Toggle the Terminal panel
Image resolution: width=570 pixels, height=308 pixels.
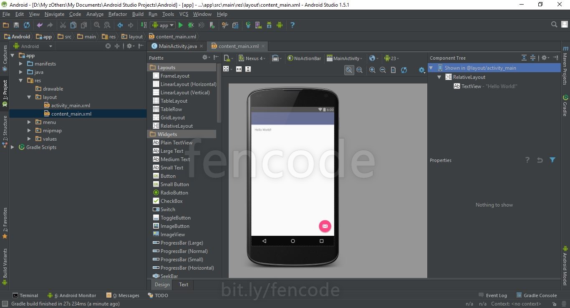[26, 295]
